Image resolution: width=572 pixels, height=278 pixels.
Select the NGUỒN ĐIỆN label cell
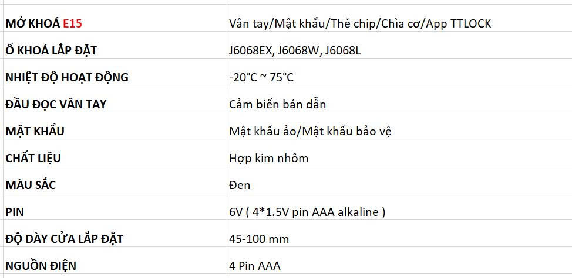(x=41, y=266)
